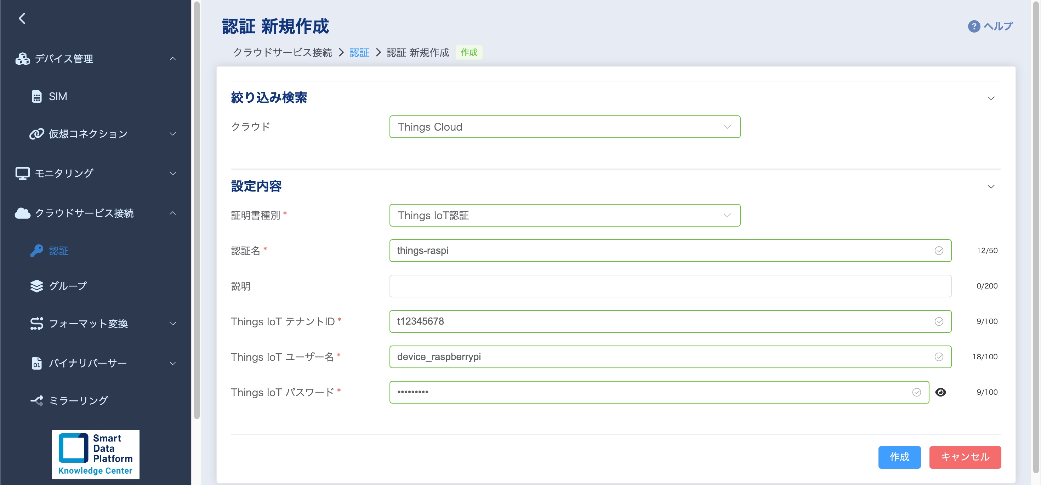Click the Things IoT ユーザー名 input

(x=670, y=357)
